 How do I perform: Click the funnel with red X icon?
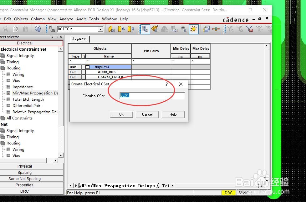pyautogui.click(x=249, y=29)
